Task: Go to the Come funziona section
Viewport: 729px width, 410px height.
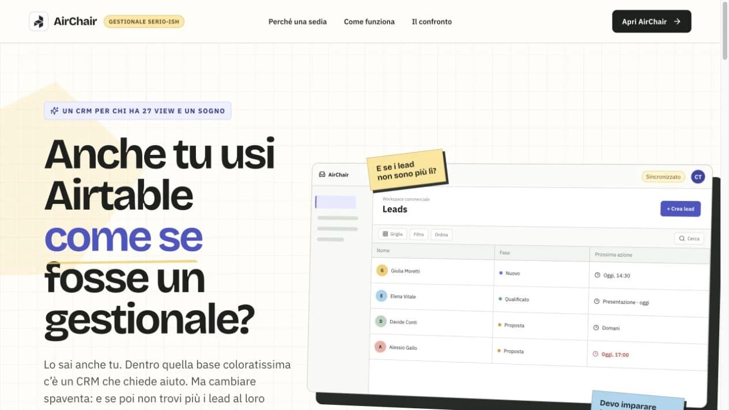Action: (x=369, y=21)
